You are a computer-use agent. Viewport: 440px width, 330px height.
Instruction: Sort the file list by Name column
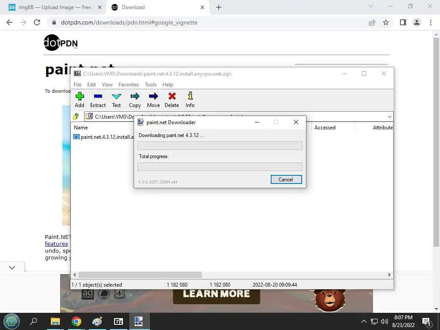pos(81,127)
